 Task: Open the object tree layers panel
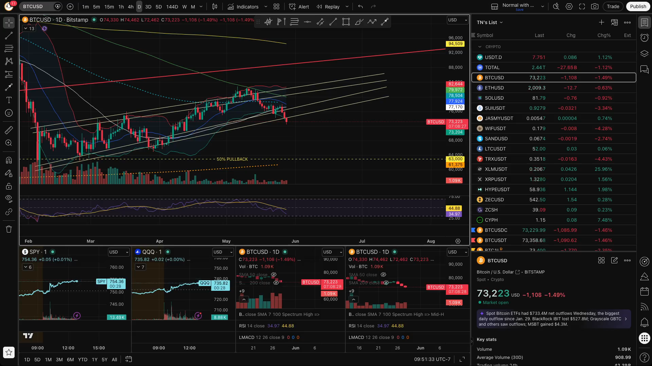pyautogui.click(x=644, y=54)
